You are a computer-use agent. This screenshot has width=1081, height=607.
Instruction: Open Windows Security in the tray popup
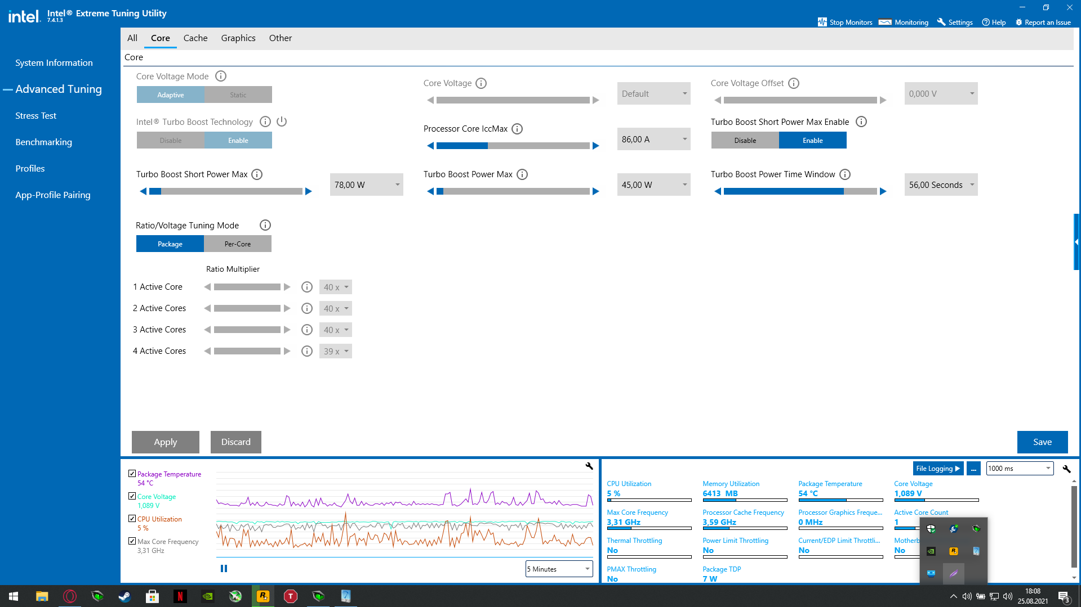coord(931,529)
